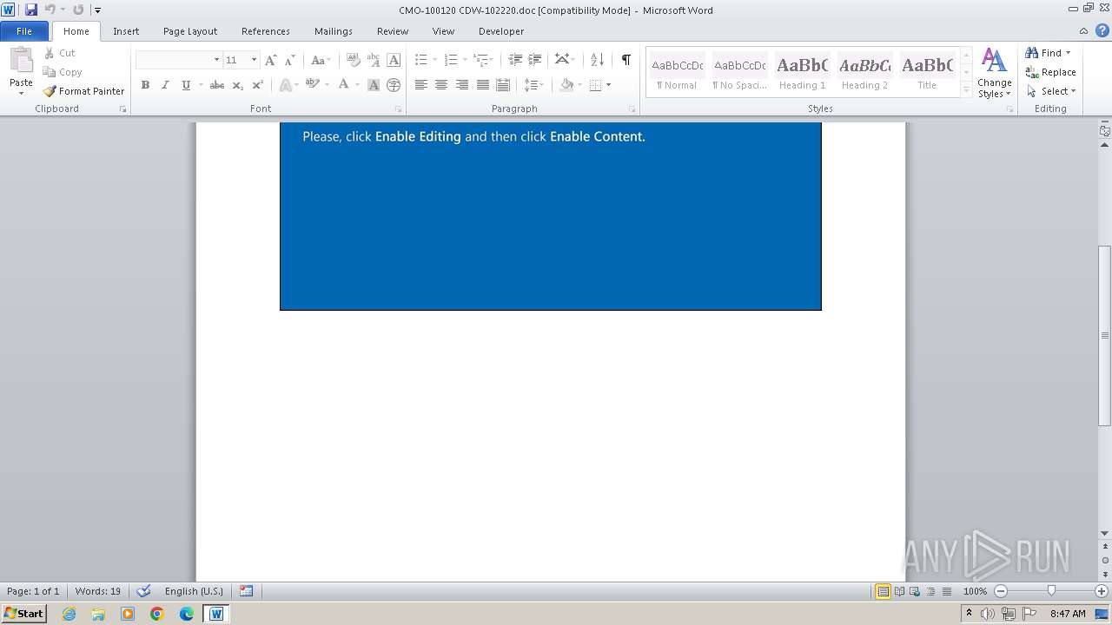This screenshot has width=1112, height=625.
Task: Switch to Print Layout view
Action: tap(883, 591)
